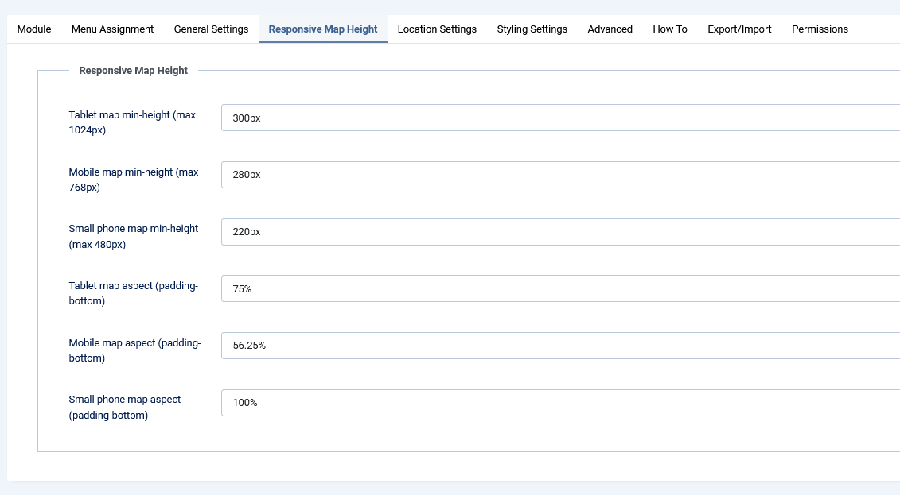
Task: Switch to the Advanced tab
Action: pyautogui.click(x=610, y=29)
